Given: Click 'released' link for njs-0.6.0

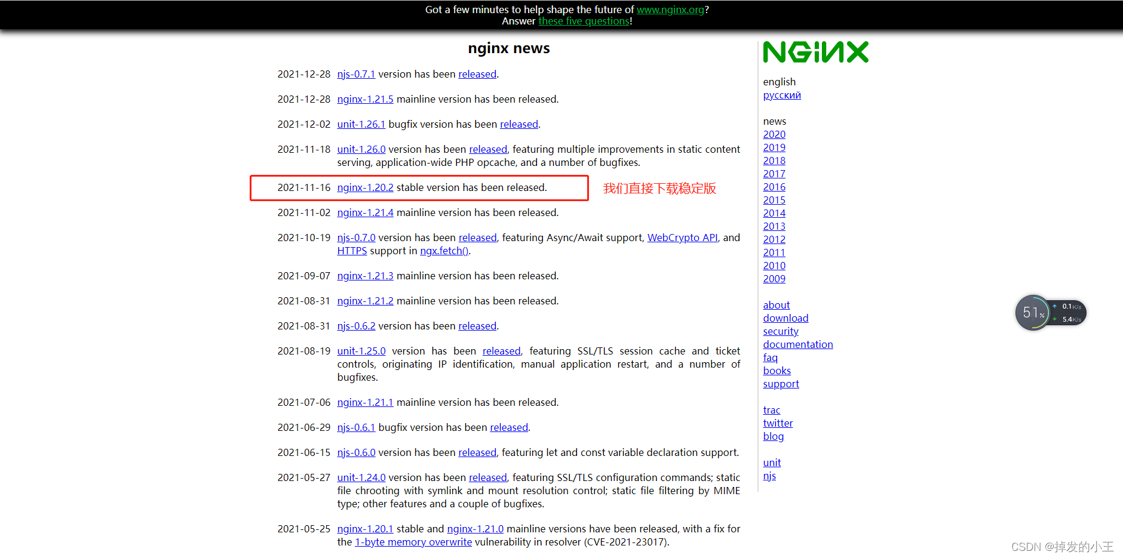Looking at the screenshot, I should click(x=477, y=452).
